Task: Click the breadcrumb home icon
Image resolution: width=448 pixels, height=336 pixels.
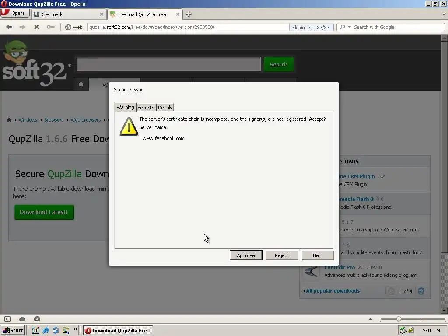Action: click(9, 120)
